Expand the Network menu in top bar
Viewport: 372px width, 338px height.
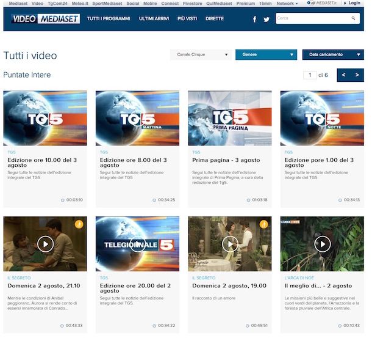tap(287, 4)
